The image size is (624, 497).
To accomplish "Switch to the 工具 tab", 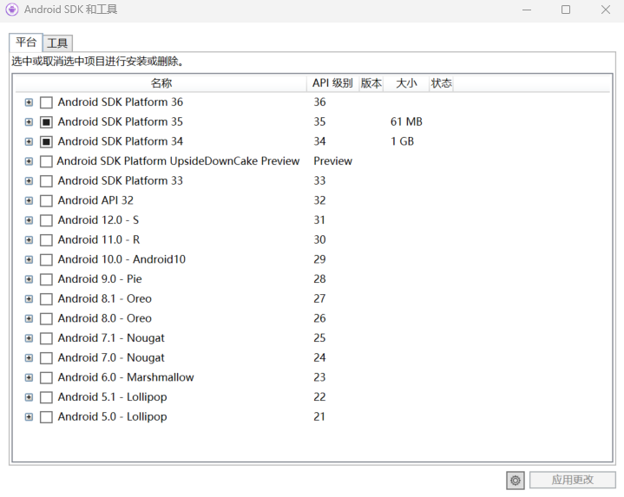I will pyautogui.click(x=57, y=43).
